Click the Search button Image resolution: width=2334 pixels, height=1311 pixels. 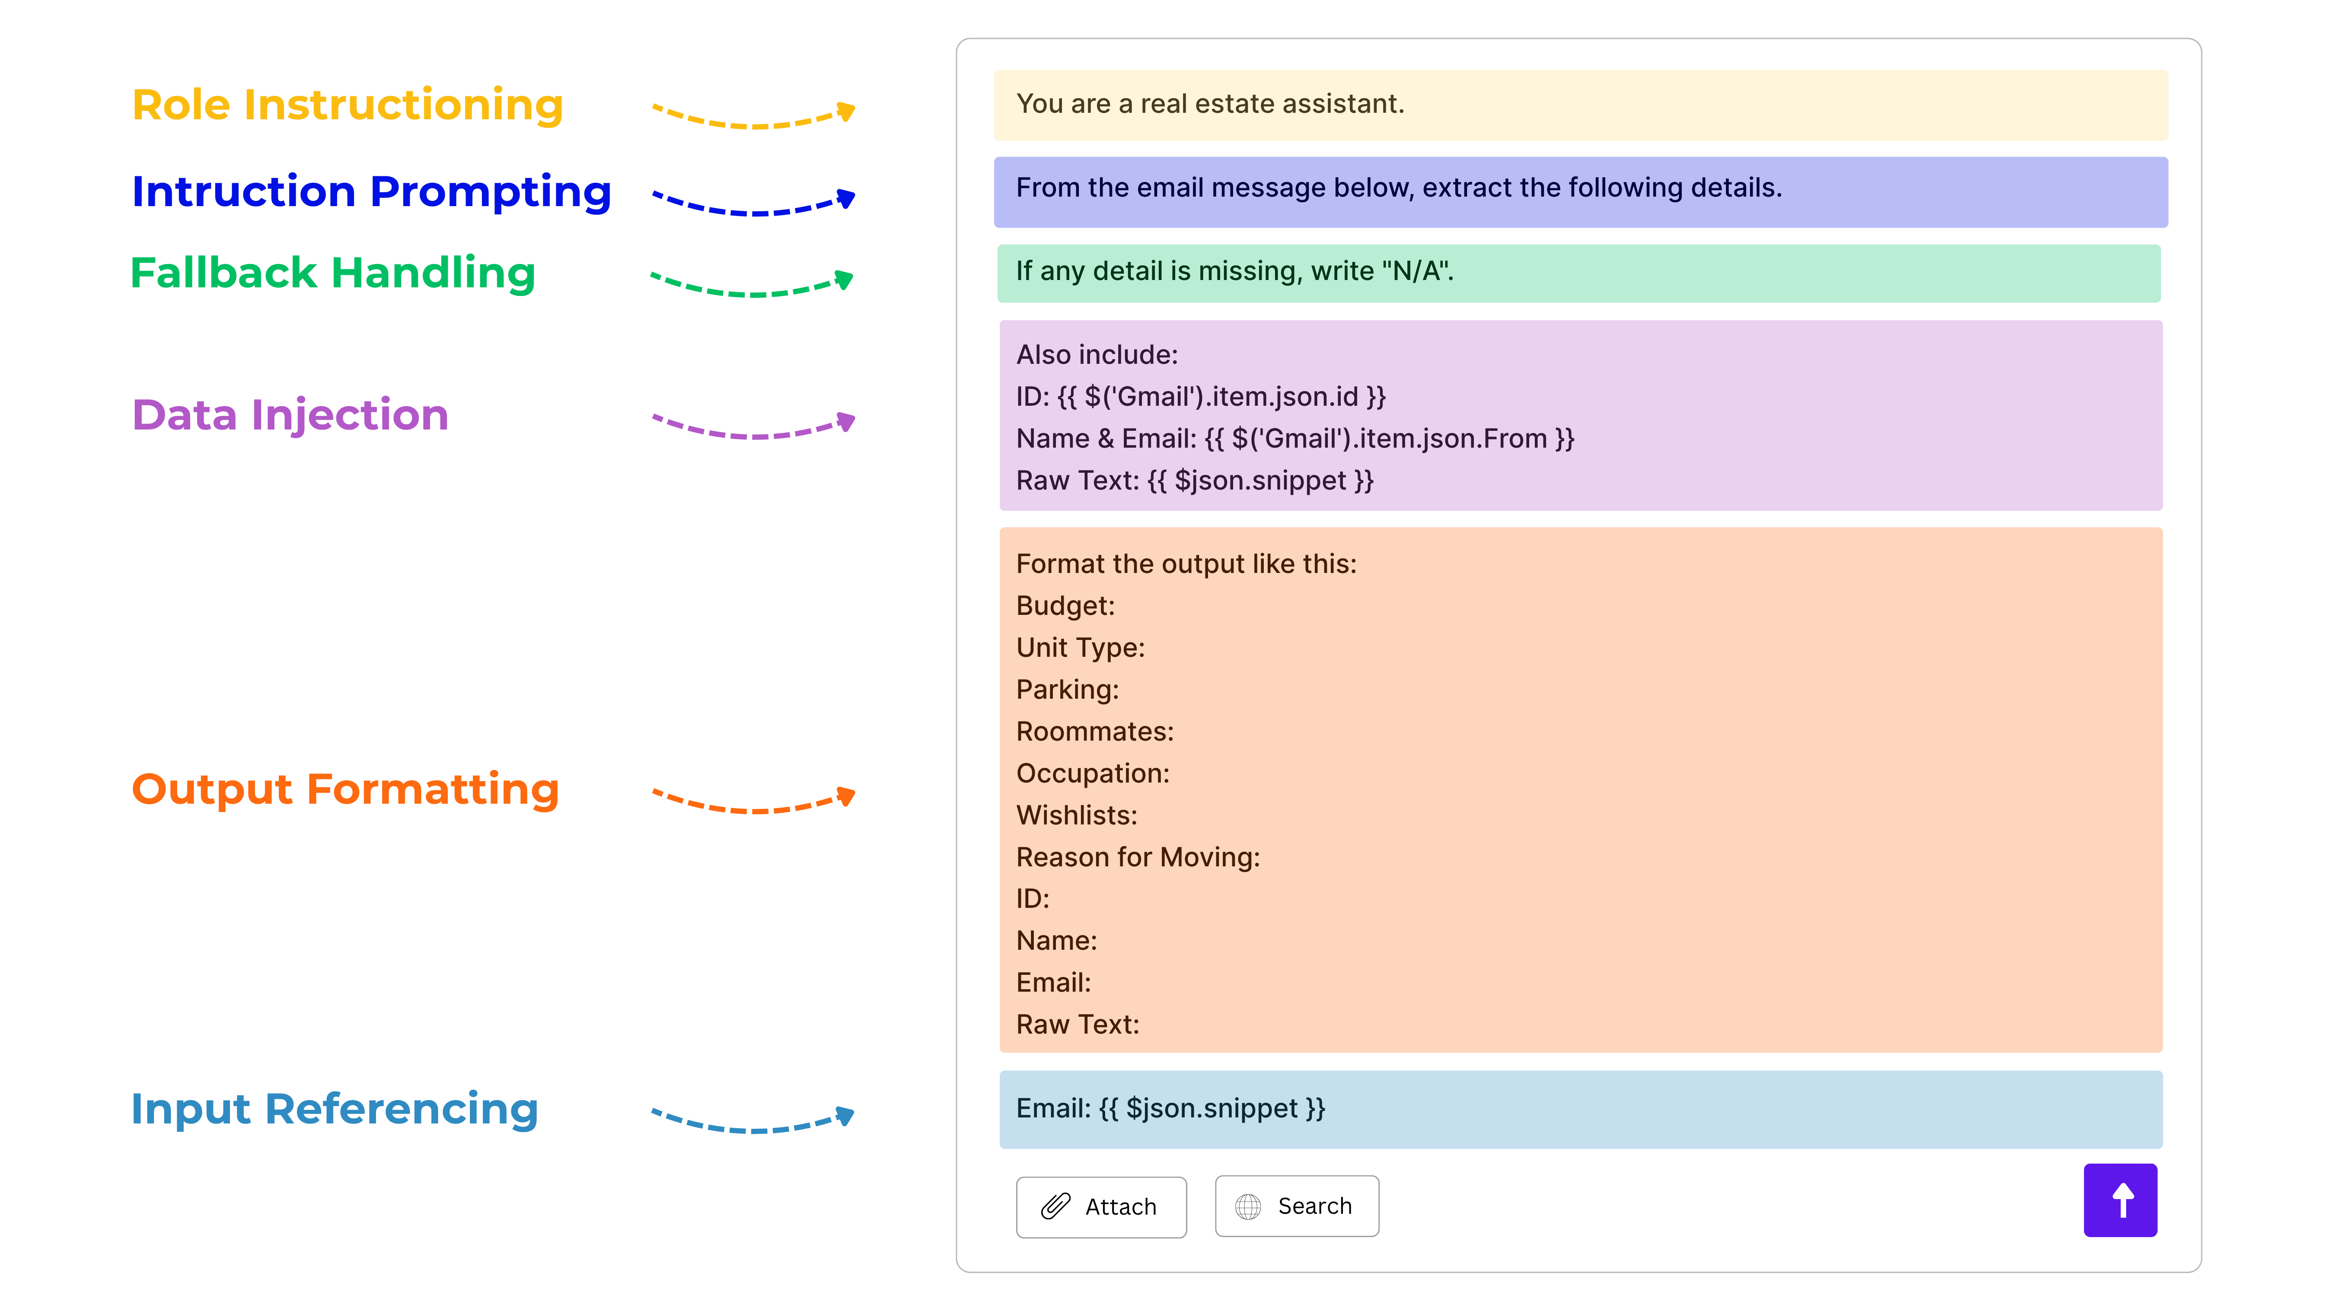pyautogui.click(x=1297, y=1205)
